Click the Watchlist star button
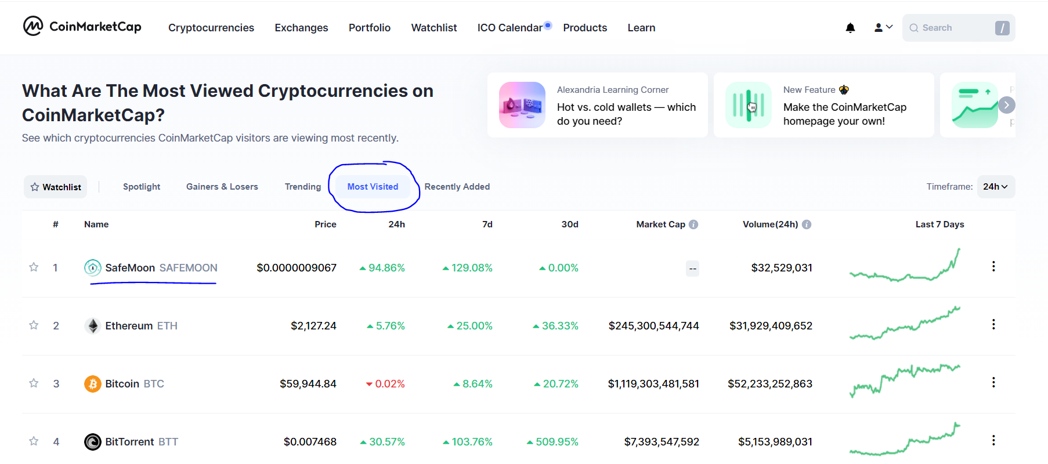Image resolution: width=1048 pixels, height=464 pixels. click(56, 187)
